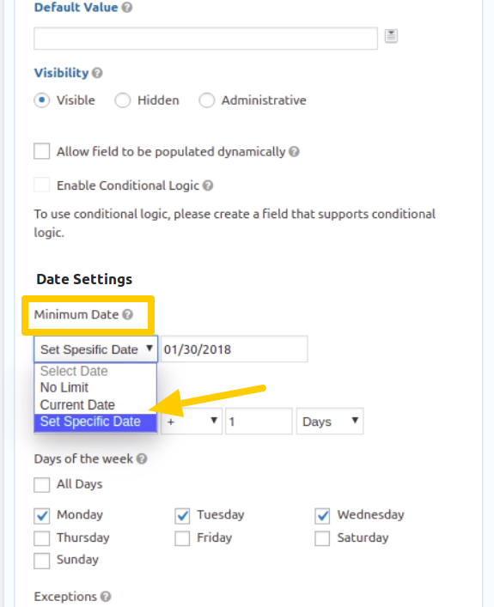The height and width of the screenshot is (607, 494).
Task: Open the Days unit dropdown
Action: [330, 422]
